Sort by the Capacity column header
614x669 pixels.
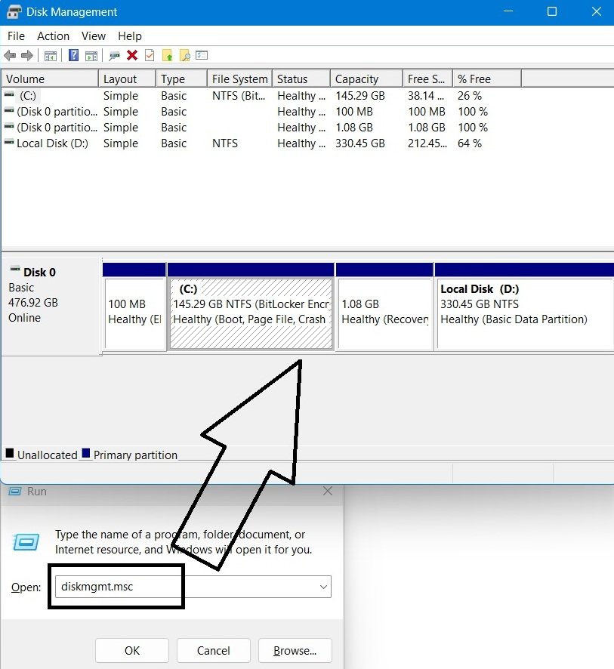click(x=366, y=79)
